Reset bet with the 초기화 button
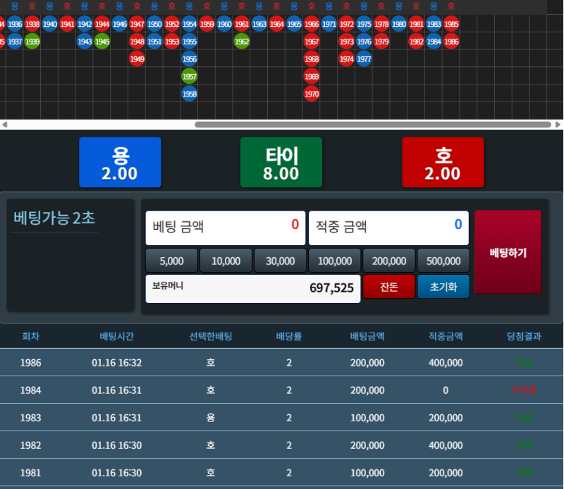Viewport: 564px width, 489px height. (443, 287)
